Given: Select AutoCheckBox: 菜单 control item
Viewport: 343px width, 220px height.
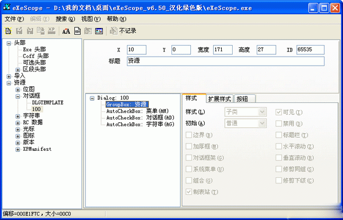Looking at the screenshot, I should click(137, 111).
